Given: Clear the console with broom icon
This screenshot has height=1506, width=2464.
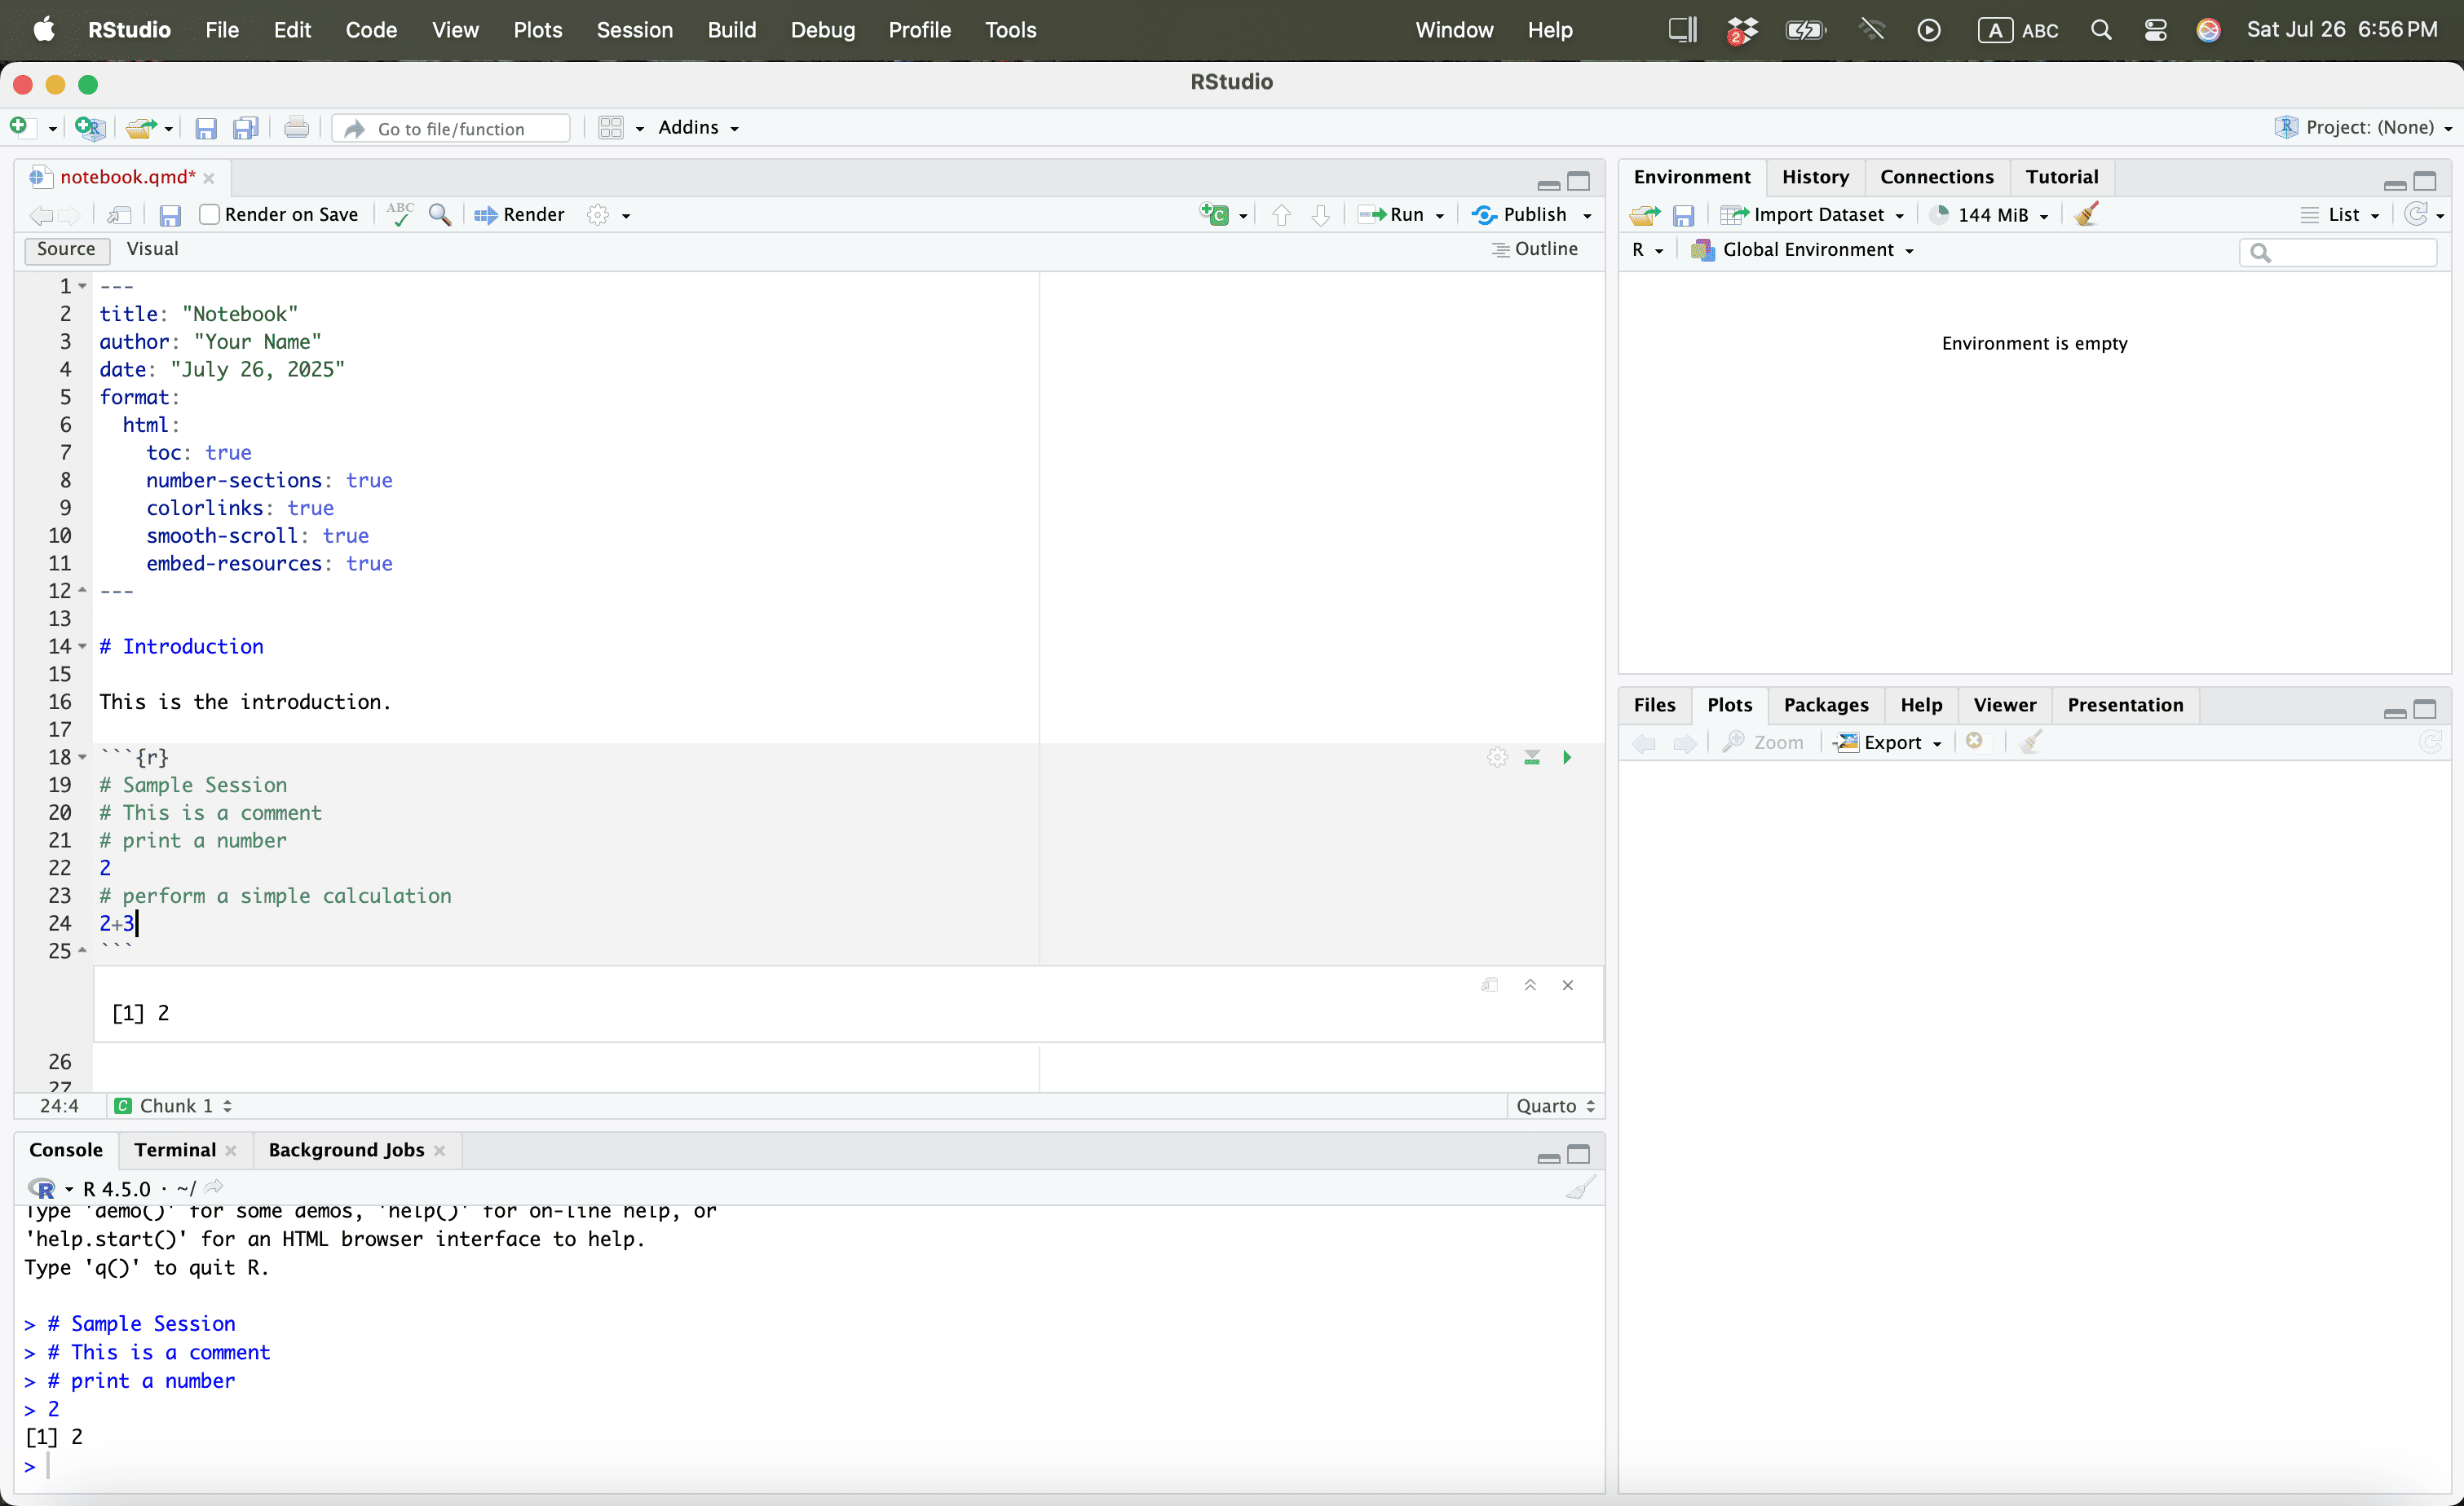Looking at the screenshot, I should pyautogui.click(x=1580, y=1188).
